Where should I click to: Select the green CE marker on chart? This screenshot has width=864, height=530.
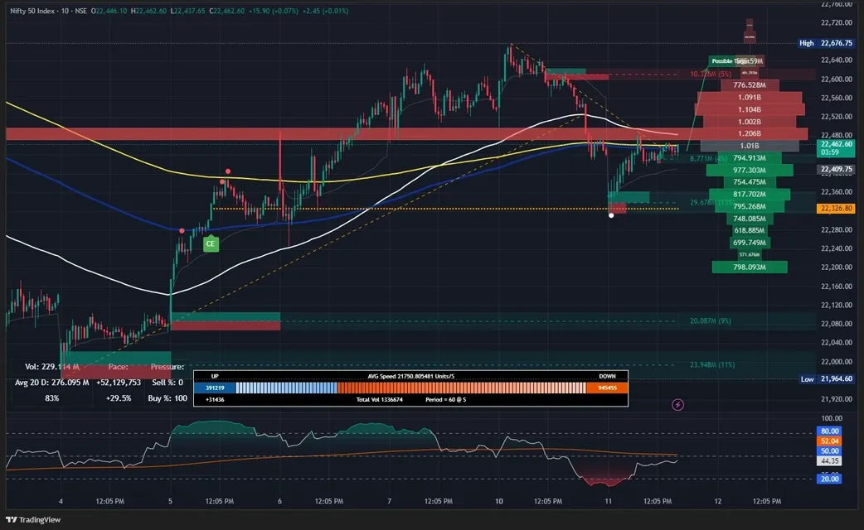coord(211,243)
